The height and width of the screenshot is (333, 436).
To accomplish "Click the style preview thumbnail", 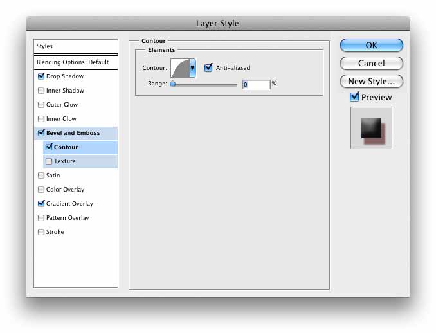I will point(372,128).
